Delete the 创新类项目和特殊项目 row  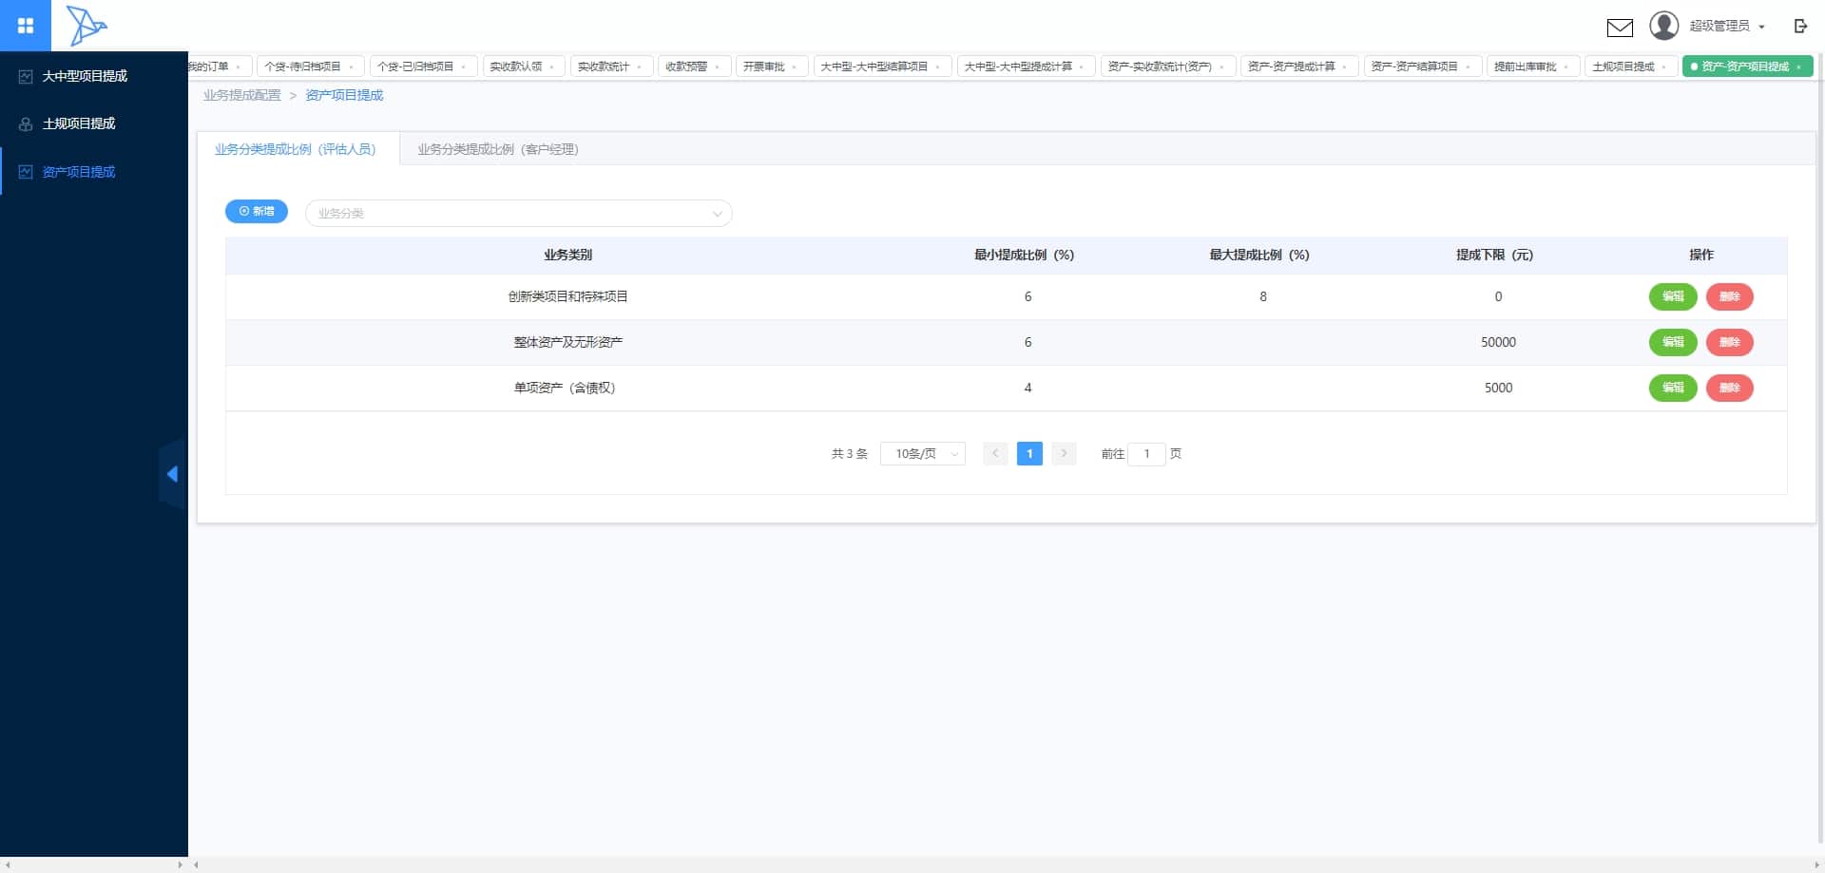(1730, 296)
